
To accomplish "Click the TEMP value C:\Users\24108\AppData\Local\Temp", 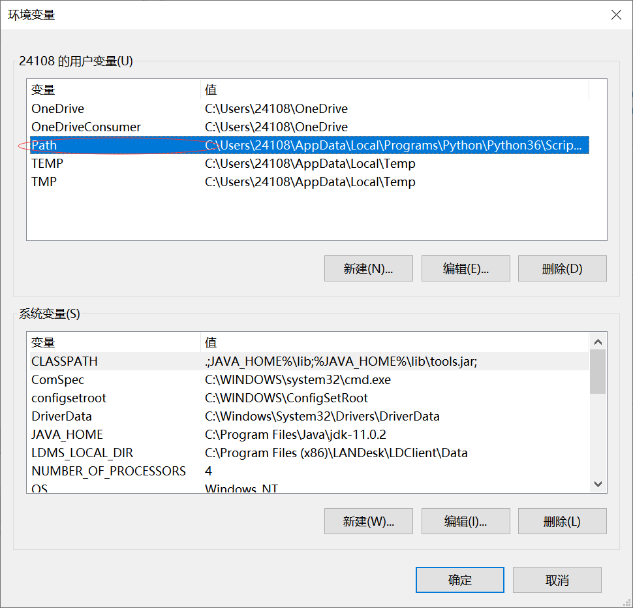I will 310,163.
